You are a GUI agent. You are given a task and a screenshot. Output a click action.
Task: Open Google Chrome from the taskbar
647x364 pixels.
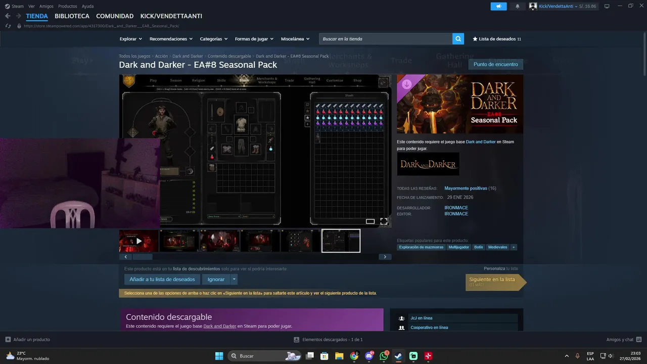(354, 356)
